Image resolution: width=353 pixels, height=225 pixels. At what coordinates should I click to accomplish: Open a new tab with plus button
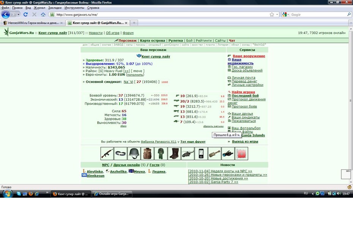pyautogui.click(x=134, y=23)
